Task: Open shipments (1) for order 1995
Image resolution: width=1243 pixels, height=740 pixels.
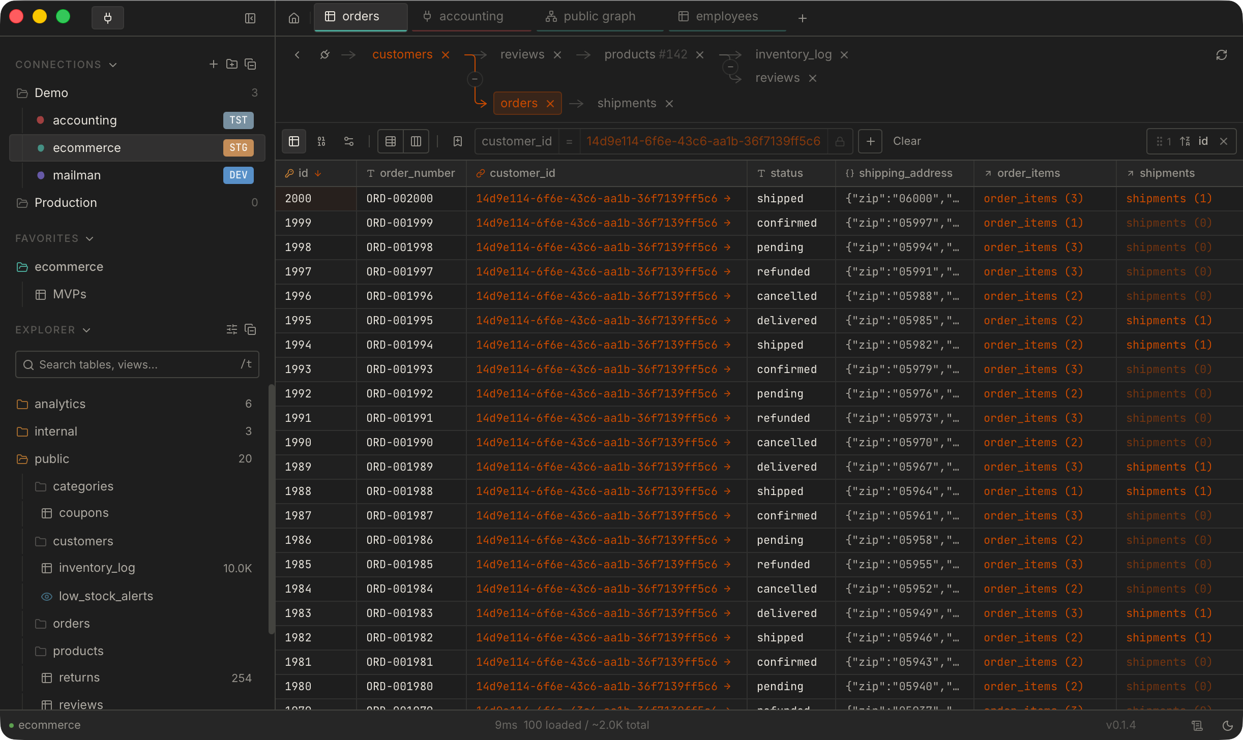Action: click(x=1169, y=321)
